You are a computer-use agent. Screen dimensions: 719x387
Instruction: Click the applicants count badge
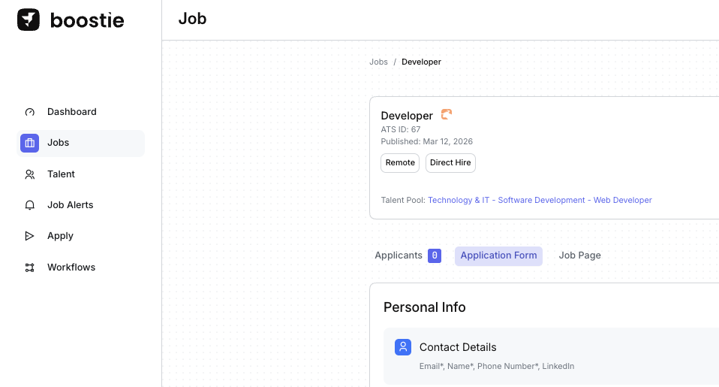coord(435,255)
